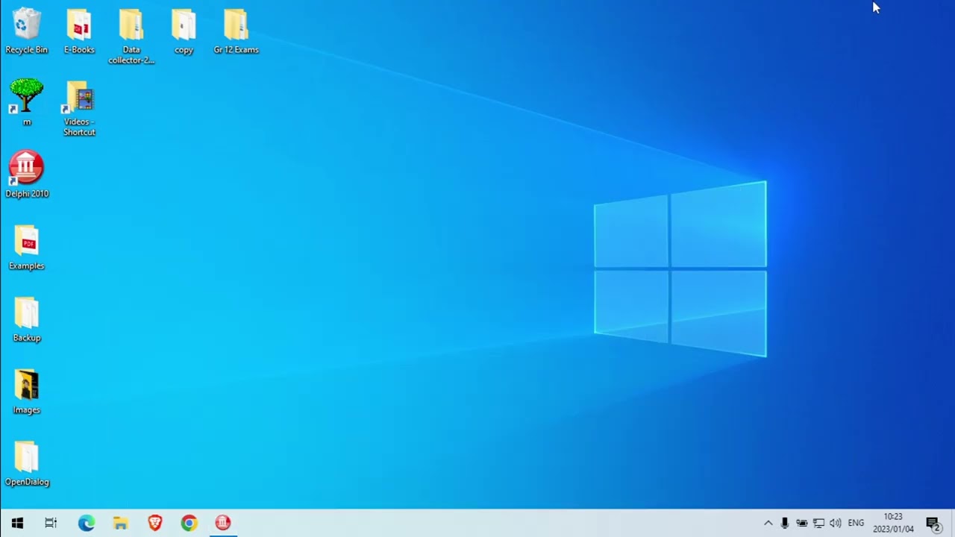This screenshot has height=537, width=955.
Task: Launch Brave browser from the taskbar
Action: [154, 523]
